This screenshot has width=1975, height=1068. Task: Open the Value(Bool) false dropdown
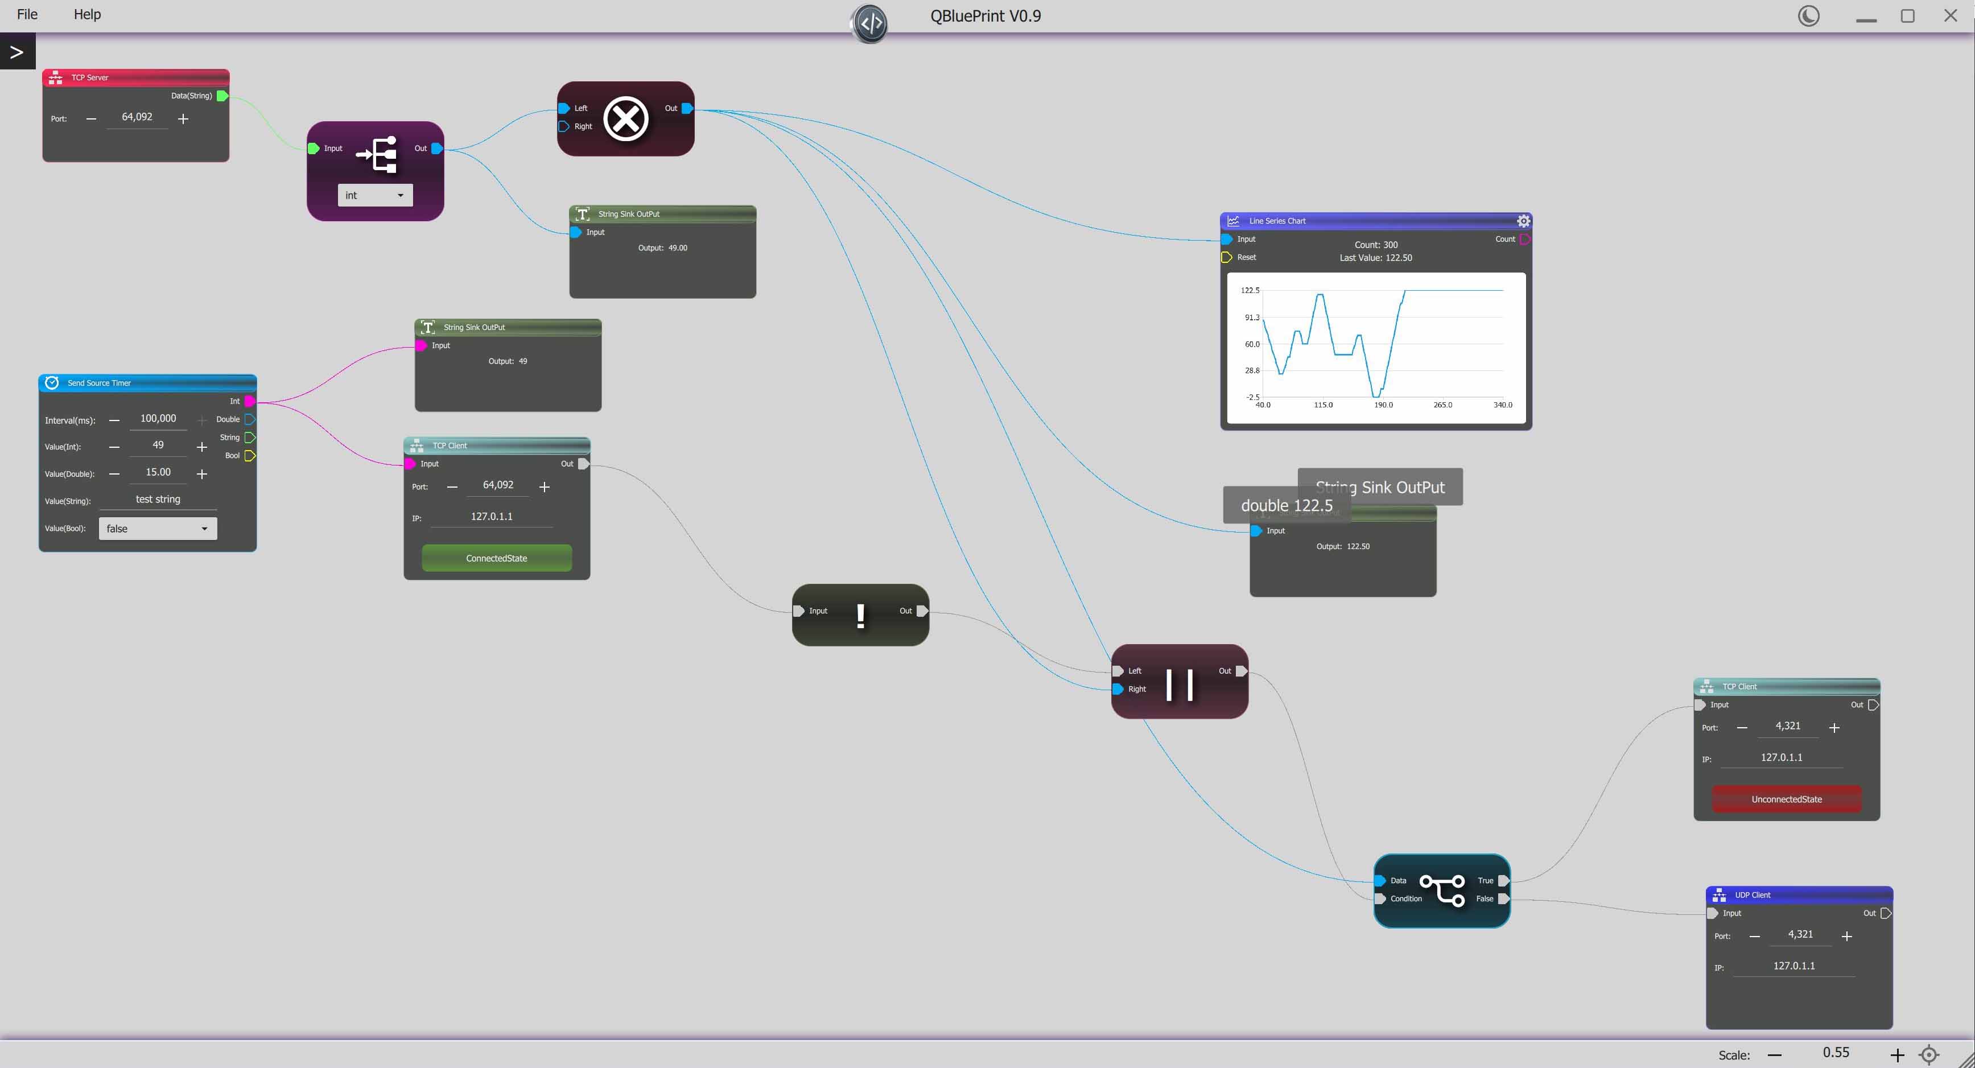coord(157,528)
